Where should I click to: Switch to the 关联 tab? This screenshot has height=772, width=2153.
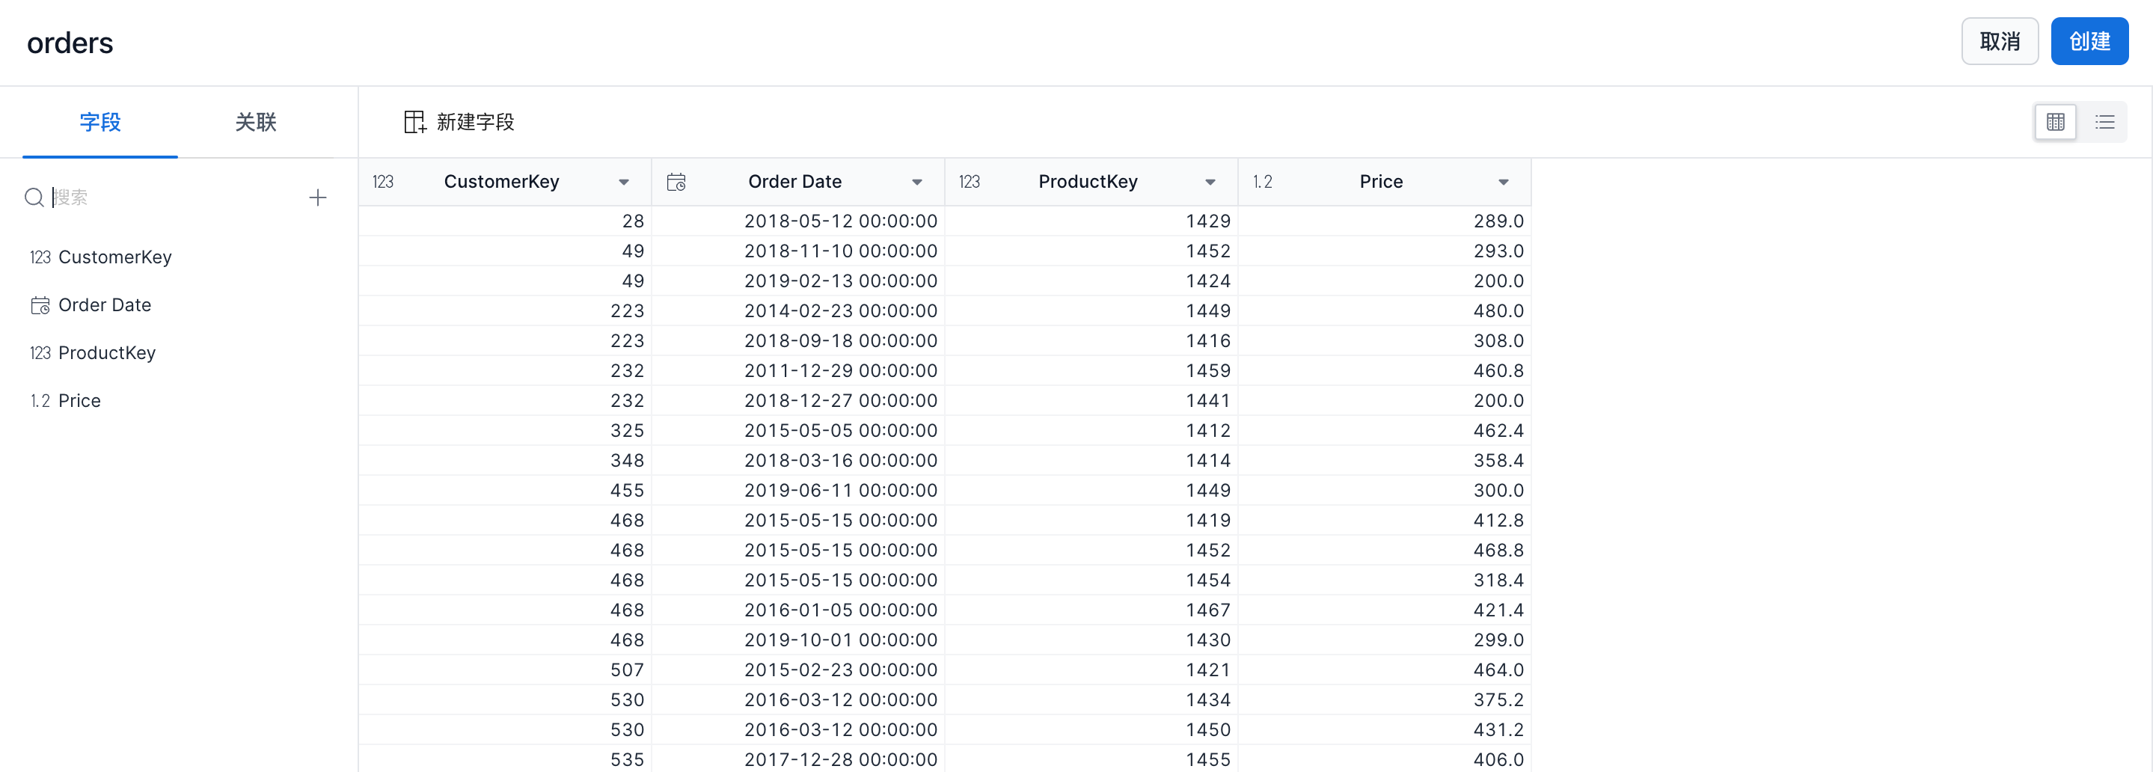pyautogui.click(x=256, y=123)
